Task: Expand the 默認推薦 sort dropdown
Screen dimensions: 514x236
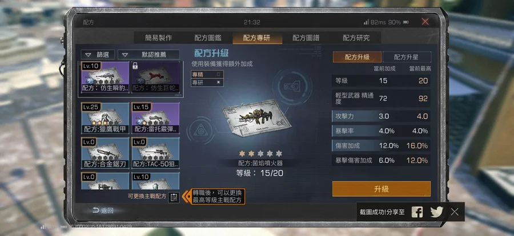Action: [148, 55]
